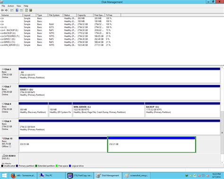The height and width of the screenshot is (179, 224).
Task: Select the offline Disk 10 label panel
Action: [9, 145]
